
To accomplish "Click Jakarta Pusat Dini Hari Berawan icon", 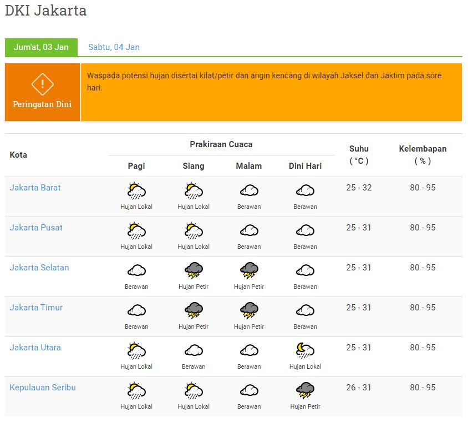I will [x=305, y=230].
